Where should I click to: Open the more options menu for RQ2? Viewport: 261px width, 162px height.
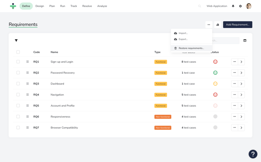point(235,72)
